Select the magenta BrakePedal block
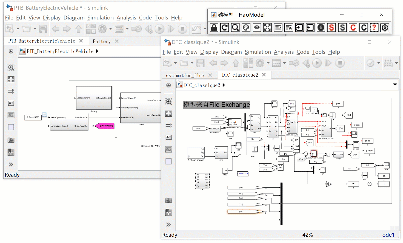The height and width of the screenshot is (243, 403). [x=104, y=126]
